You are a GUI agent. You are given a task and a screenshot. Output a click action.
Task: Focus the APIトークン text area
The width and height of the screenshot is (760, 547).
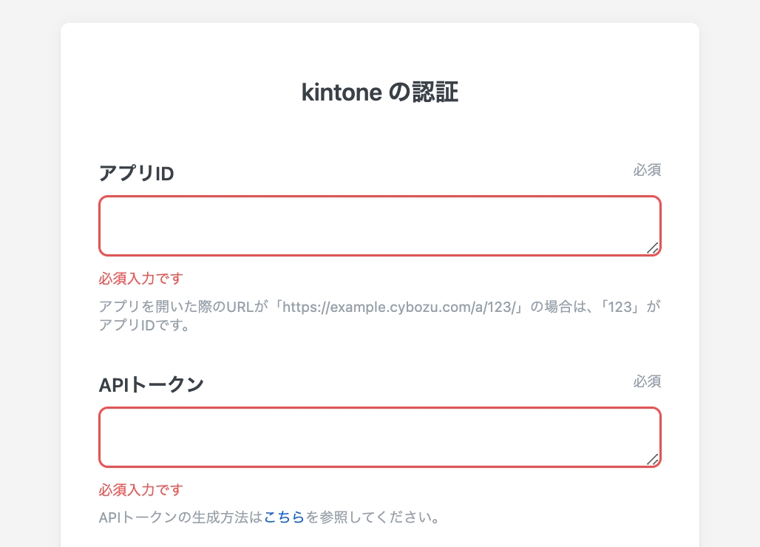pyautogui.click(x=379, y=438)
